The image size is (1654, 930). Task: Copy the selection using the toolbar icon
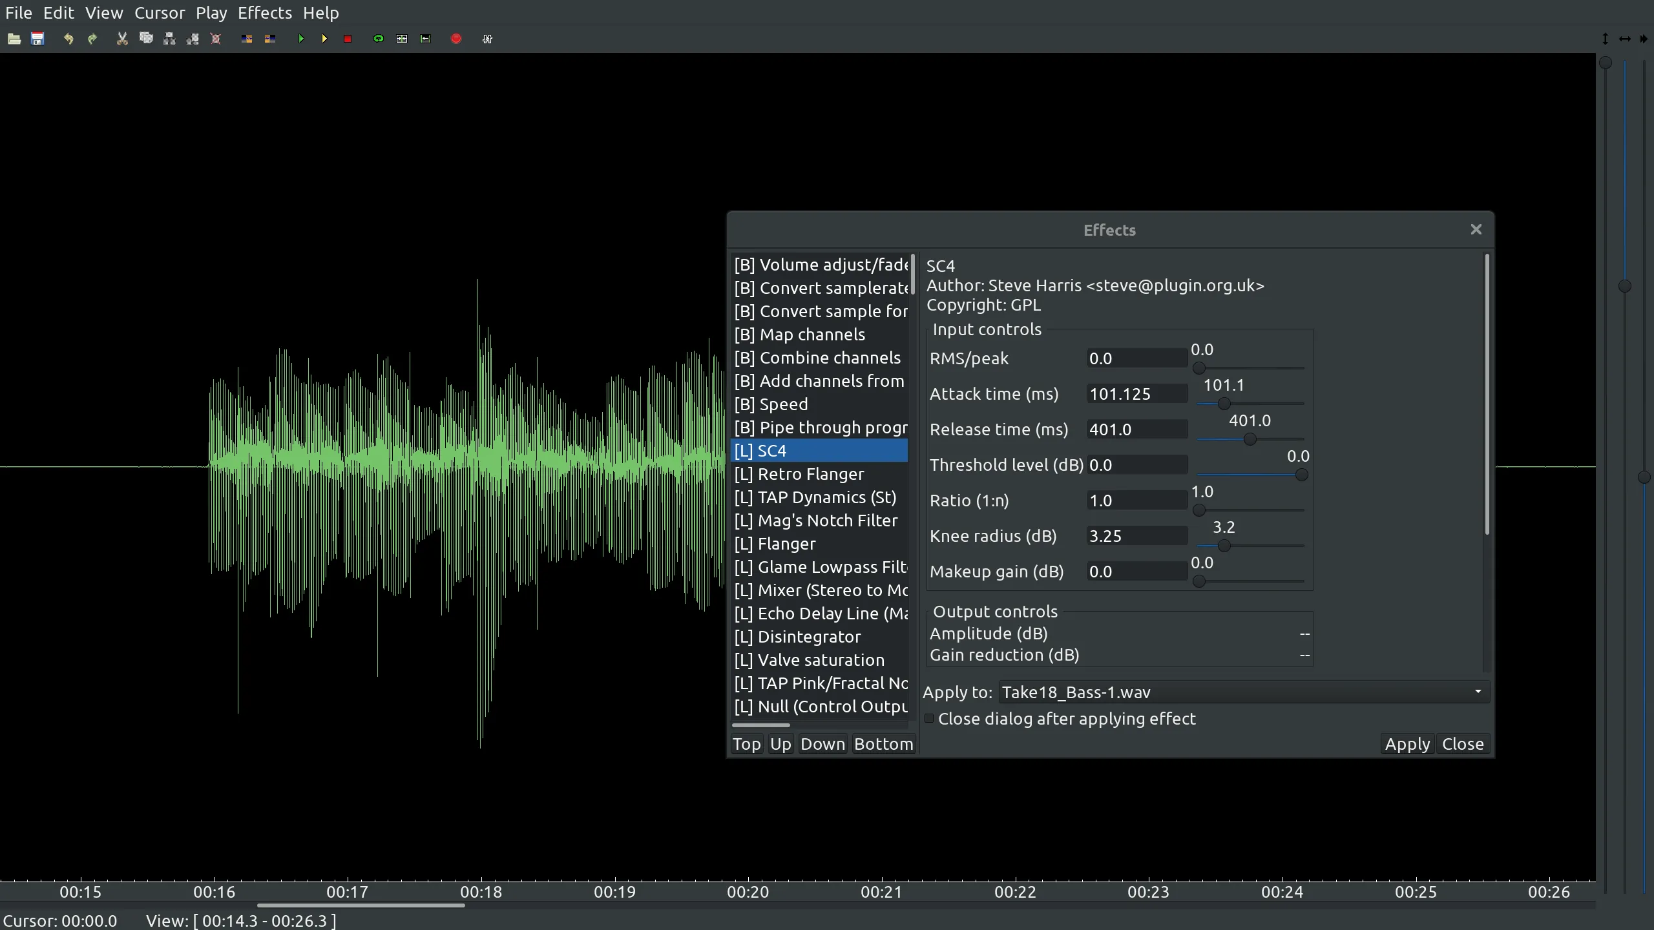point(146,39)
